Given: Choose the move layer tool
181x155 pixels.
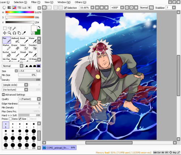Looking at the screenshot, I should coord(5,33).
